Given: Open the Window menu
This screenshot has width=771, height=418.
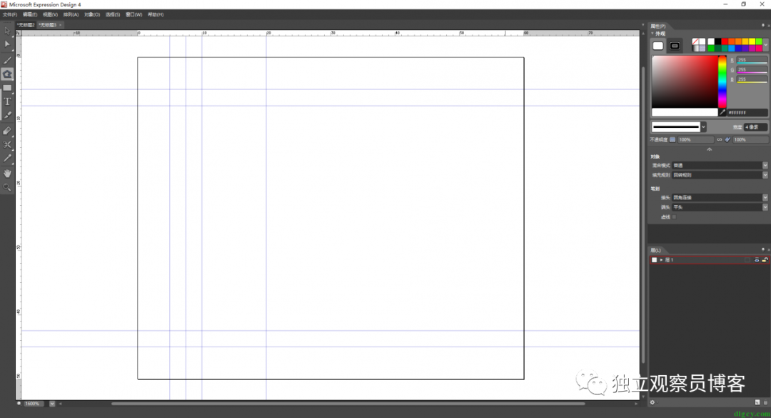Looking at the screenshot, I should click(133, 15).
